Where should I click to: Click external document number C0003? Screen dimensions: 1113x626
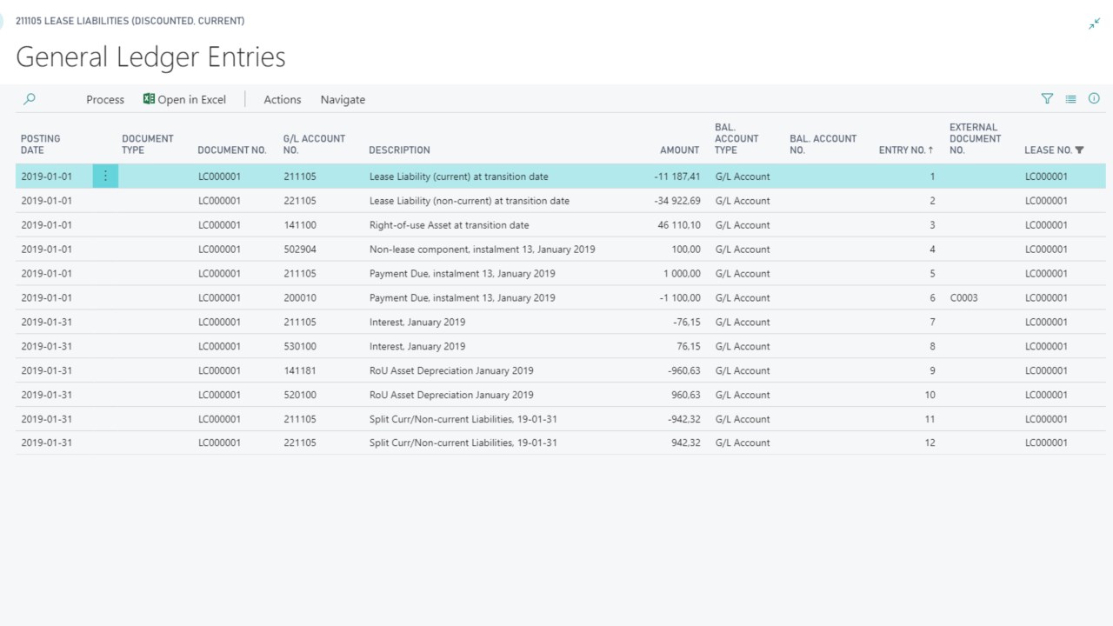pyautogui.click(x=963, y=298)
